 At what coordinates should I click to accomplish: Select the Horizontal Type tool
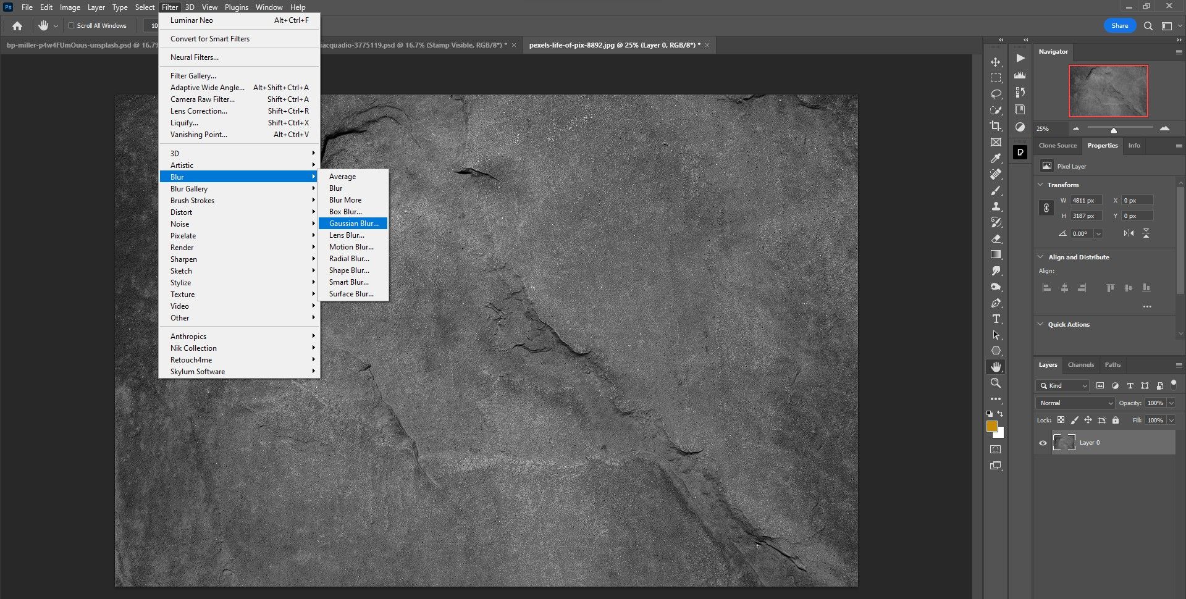pyautogui.click(x=996, y=319)
